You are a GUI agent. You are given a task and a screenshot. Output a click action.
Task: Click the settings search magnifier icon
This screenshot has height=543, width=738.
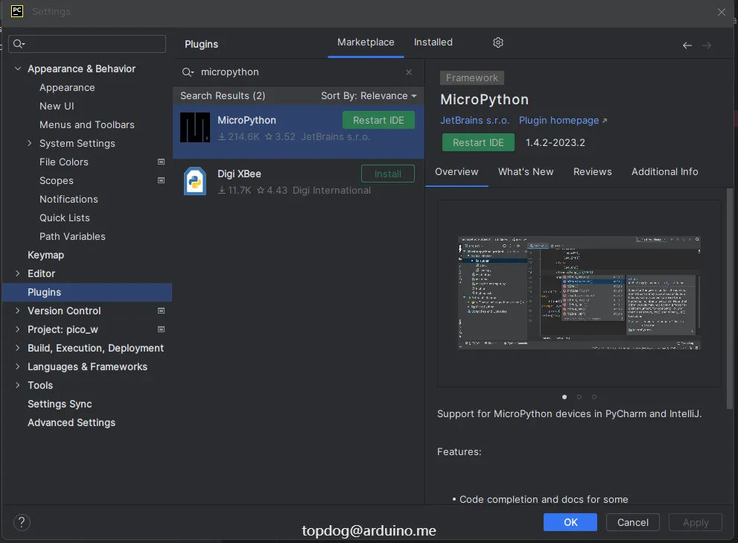pyautogui.click(x=19, y=44)
